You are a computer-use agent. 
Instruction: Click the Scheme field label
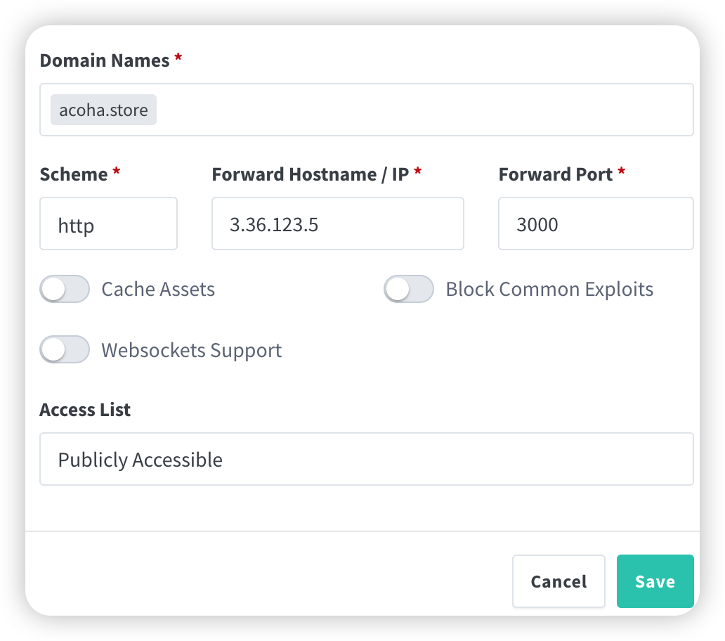74,174
